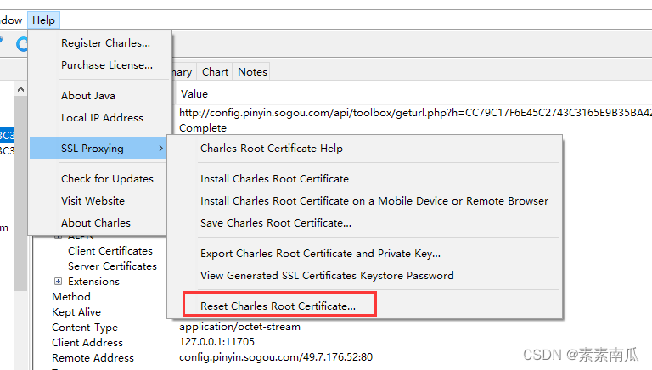Click the SSL Proxying submenu arrow
The width and height of the screenshot is (652, 370).
(x=161, y=148)
